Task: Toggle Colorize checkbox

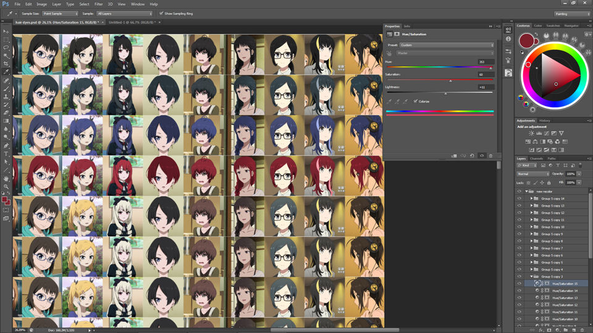Action: pyautogui.click(x=416, y=101)
